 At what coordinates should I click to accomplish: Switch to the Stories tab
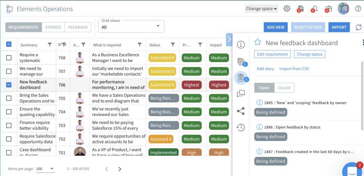53,27
